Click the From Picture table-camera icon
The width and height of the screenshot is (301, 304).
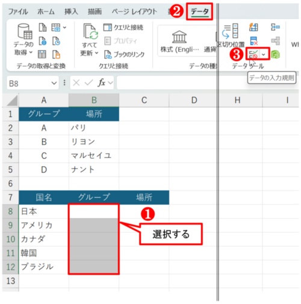click(56, 27)
